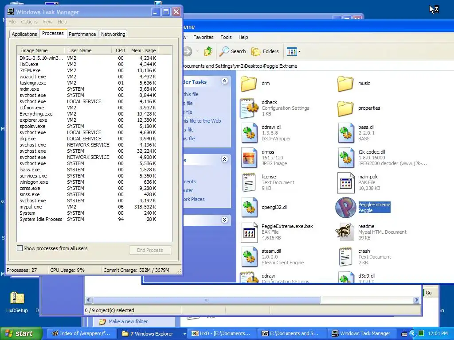
Task: Click the Task Manager tray CPU icon
Action: click(422, 333)
